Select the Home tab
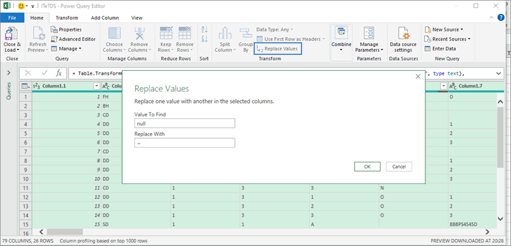Screen dimensions: 511x246 [37, 18]
